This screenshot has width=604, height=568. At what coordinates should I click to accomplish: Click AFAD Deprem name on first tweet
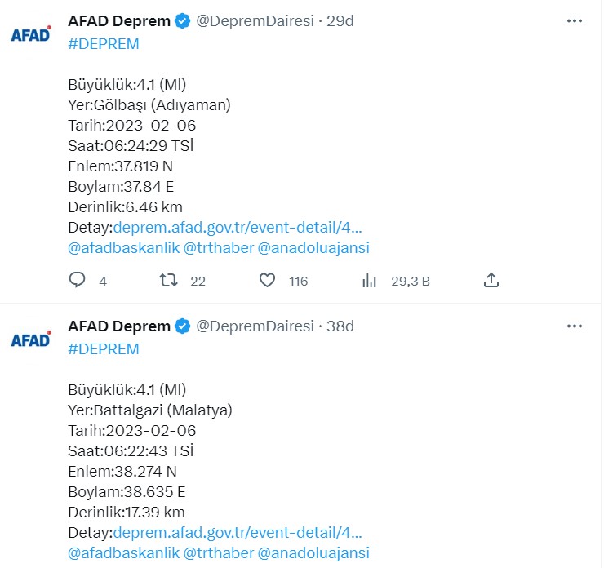click(119, 20)
